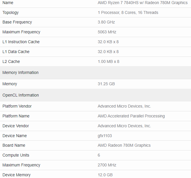Click the 5063 MHz maximum frequency value
Image resolution: width=191 pixels, height=178 pixels.
[x=107, y=32]
